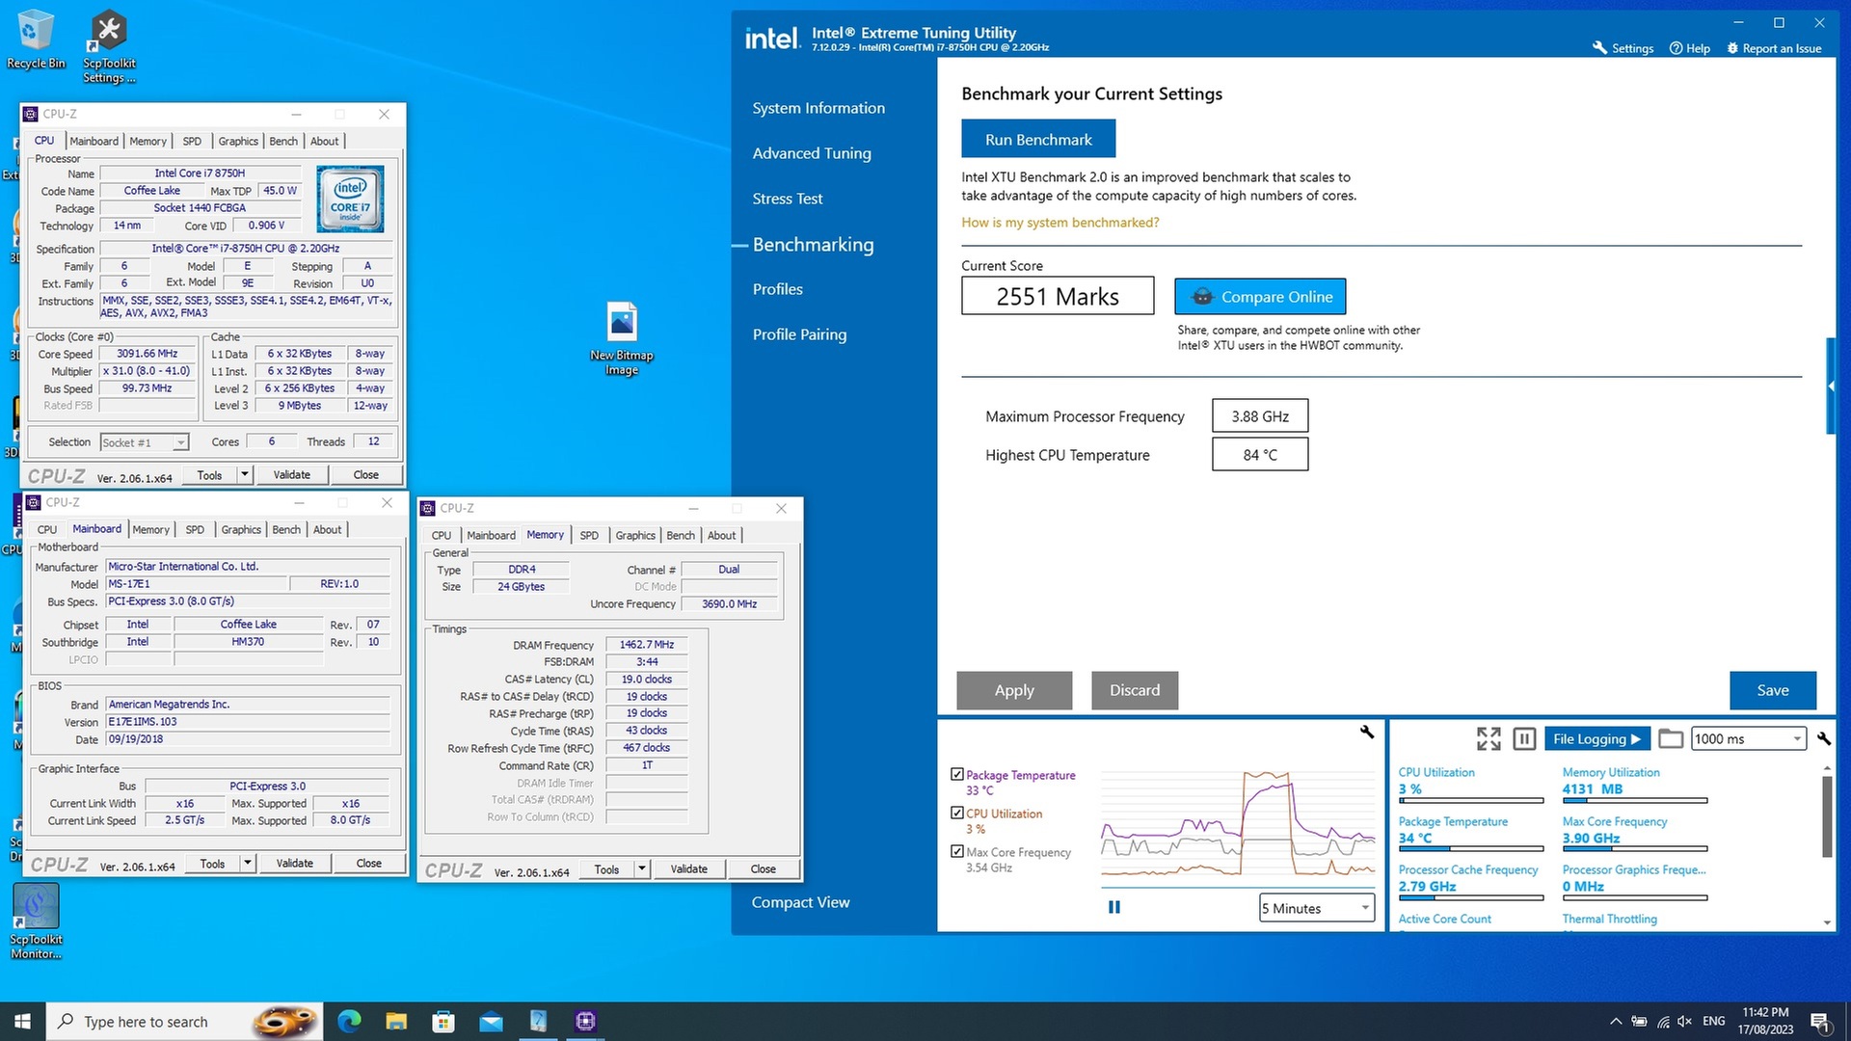Open Windows Start menu
Viewport: 1851px width, 1041px height.
[x=22, y=1021]
